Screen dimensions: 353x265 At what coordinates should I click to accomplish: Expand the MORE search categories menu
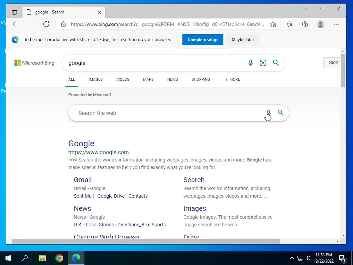[233, 79]
